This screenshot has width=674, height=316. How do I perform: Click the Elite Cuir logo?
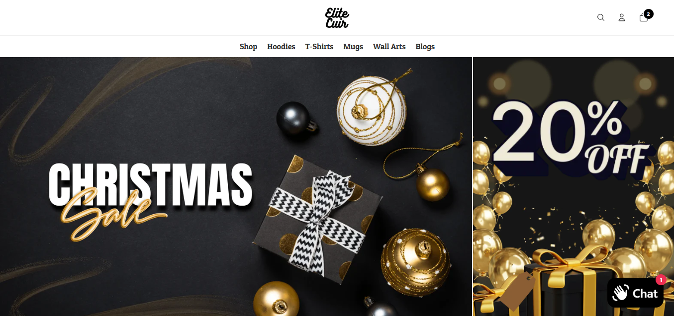(337, 17)
